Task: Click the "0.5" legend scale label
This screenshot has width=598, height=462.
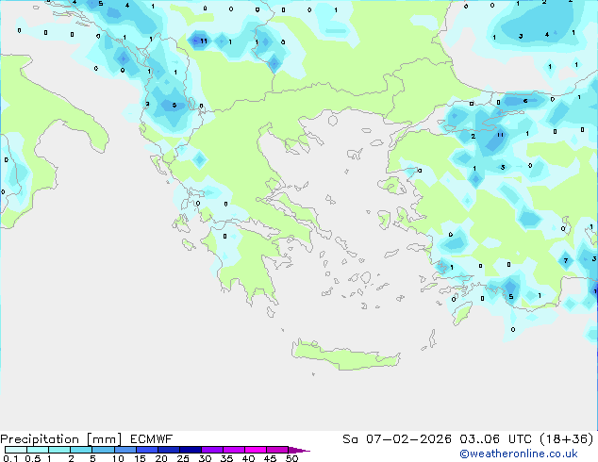Action: click(x=32, y=458)
